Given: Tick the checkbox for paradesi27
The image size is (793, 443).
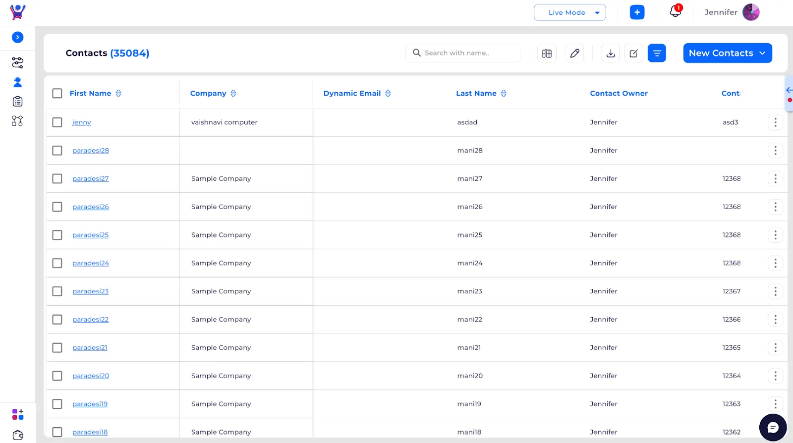Looking at the screenshot, I should (57, 178).
